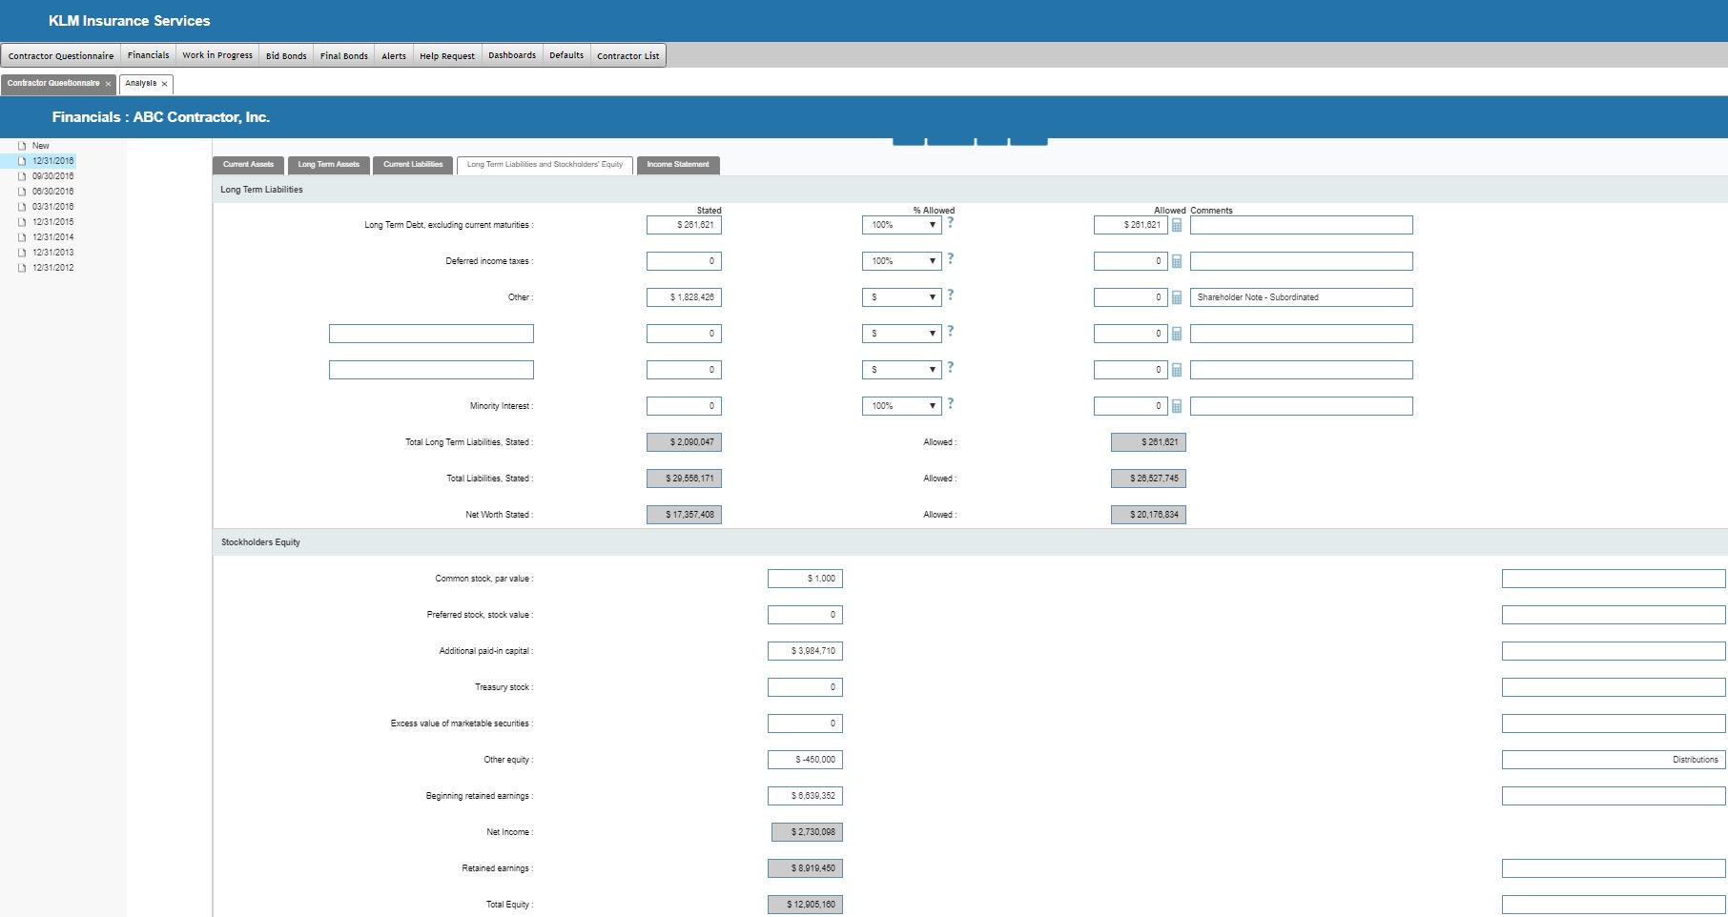Open the Current Liabilities tab

413,165
